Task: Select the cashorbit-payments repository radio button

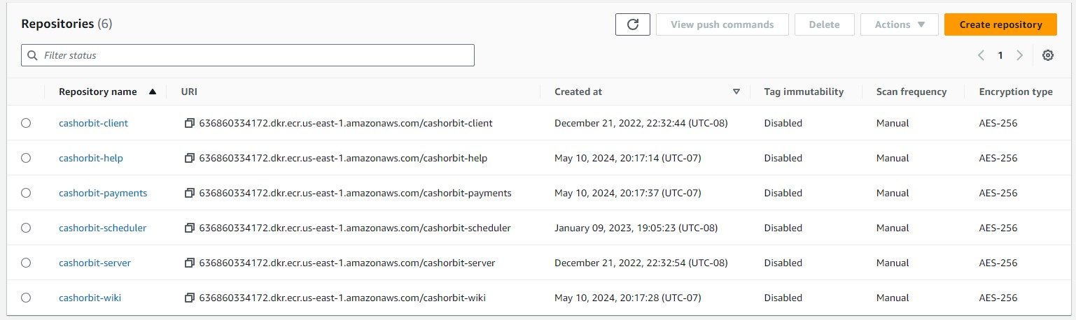Action: coord(26,193)
